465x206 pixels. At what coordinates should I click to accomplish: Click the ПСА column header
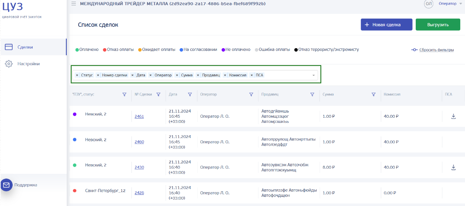(448, 94)
